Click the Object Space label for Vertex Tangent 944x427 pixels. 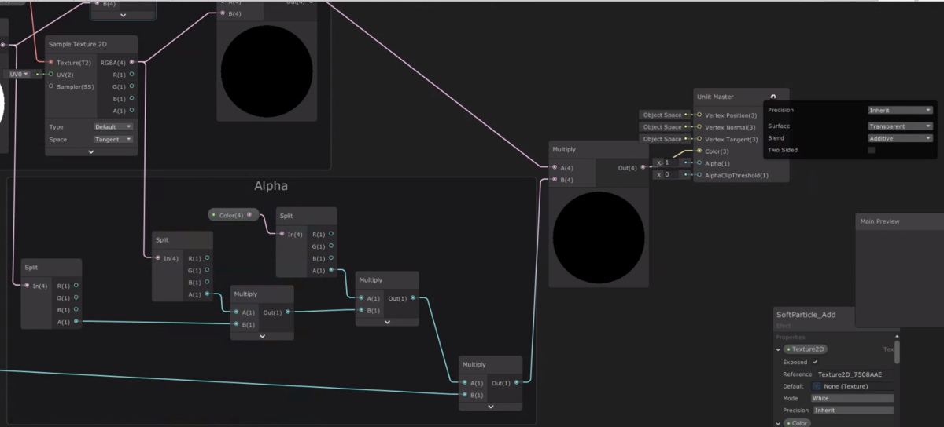tap(662, 139)
